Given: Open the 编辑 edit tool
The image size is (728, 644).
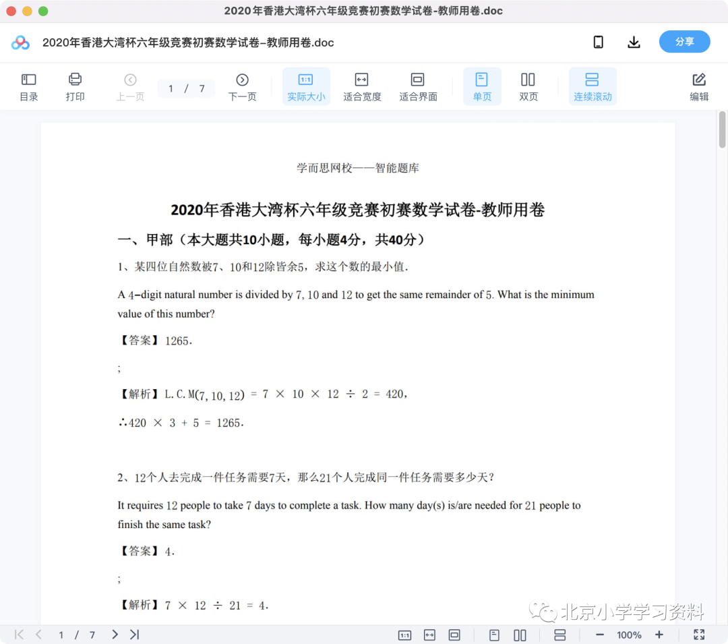Looking at the screenshot, I should 699,87.
